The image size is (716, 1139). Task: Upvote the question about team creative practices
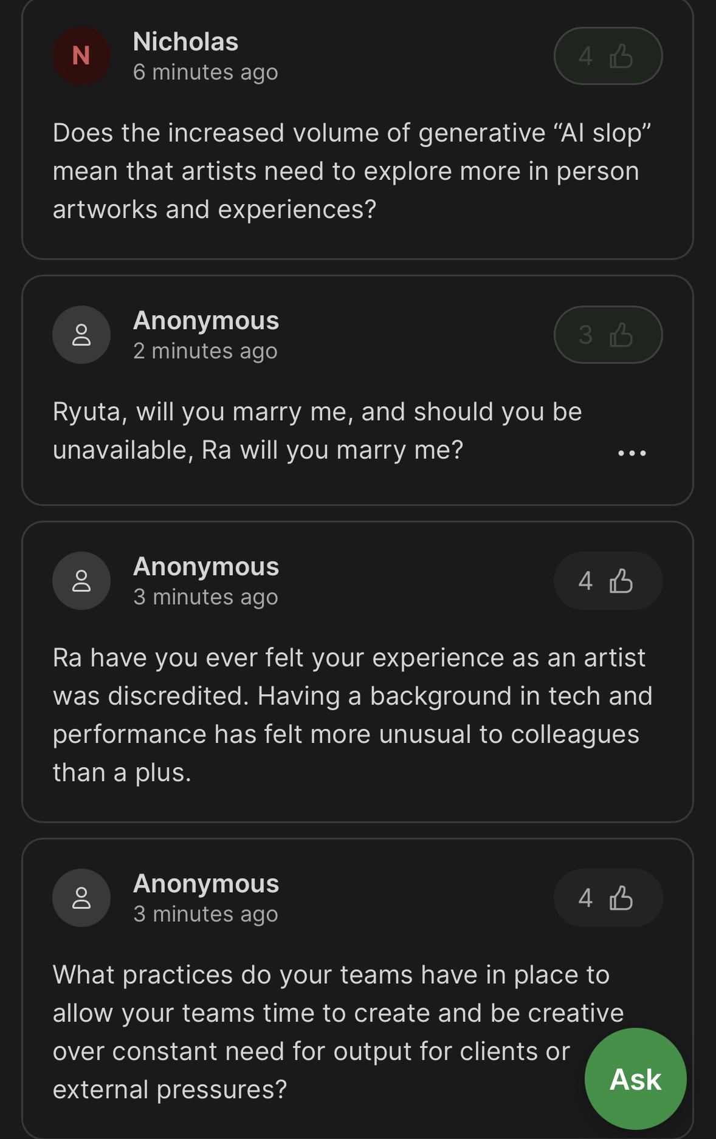pos(607,898)
